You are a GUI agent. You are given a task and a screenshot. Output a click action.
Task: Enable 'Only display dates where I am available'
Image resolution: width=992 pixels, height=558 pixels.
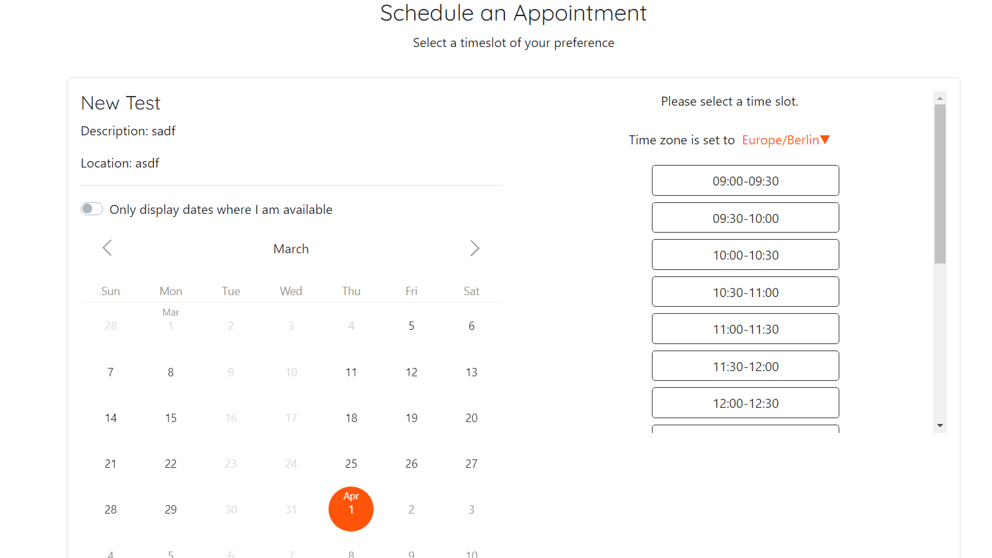[91, 209]
